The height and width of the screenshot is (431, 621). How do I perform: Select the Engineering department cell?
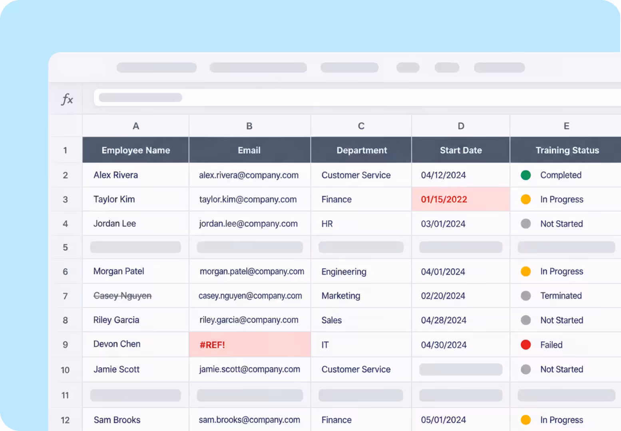click(x=361, y=271)
